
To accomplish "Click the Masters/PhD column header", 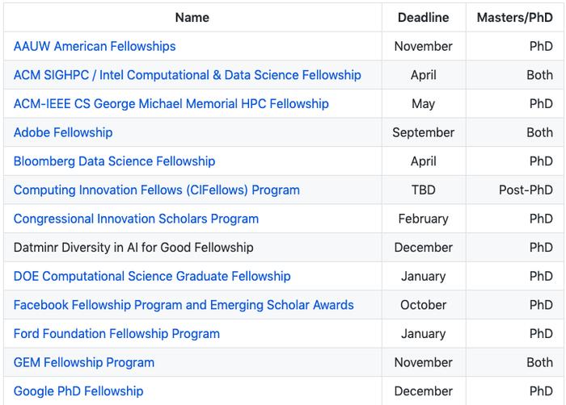I will 515,18.
